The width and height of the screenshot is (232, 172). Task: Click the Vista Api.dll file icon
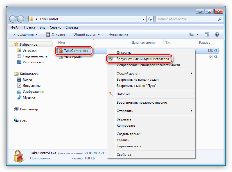tap(61, 57)
